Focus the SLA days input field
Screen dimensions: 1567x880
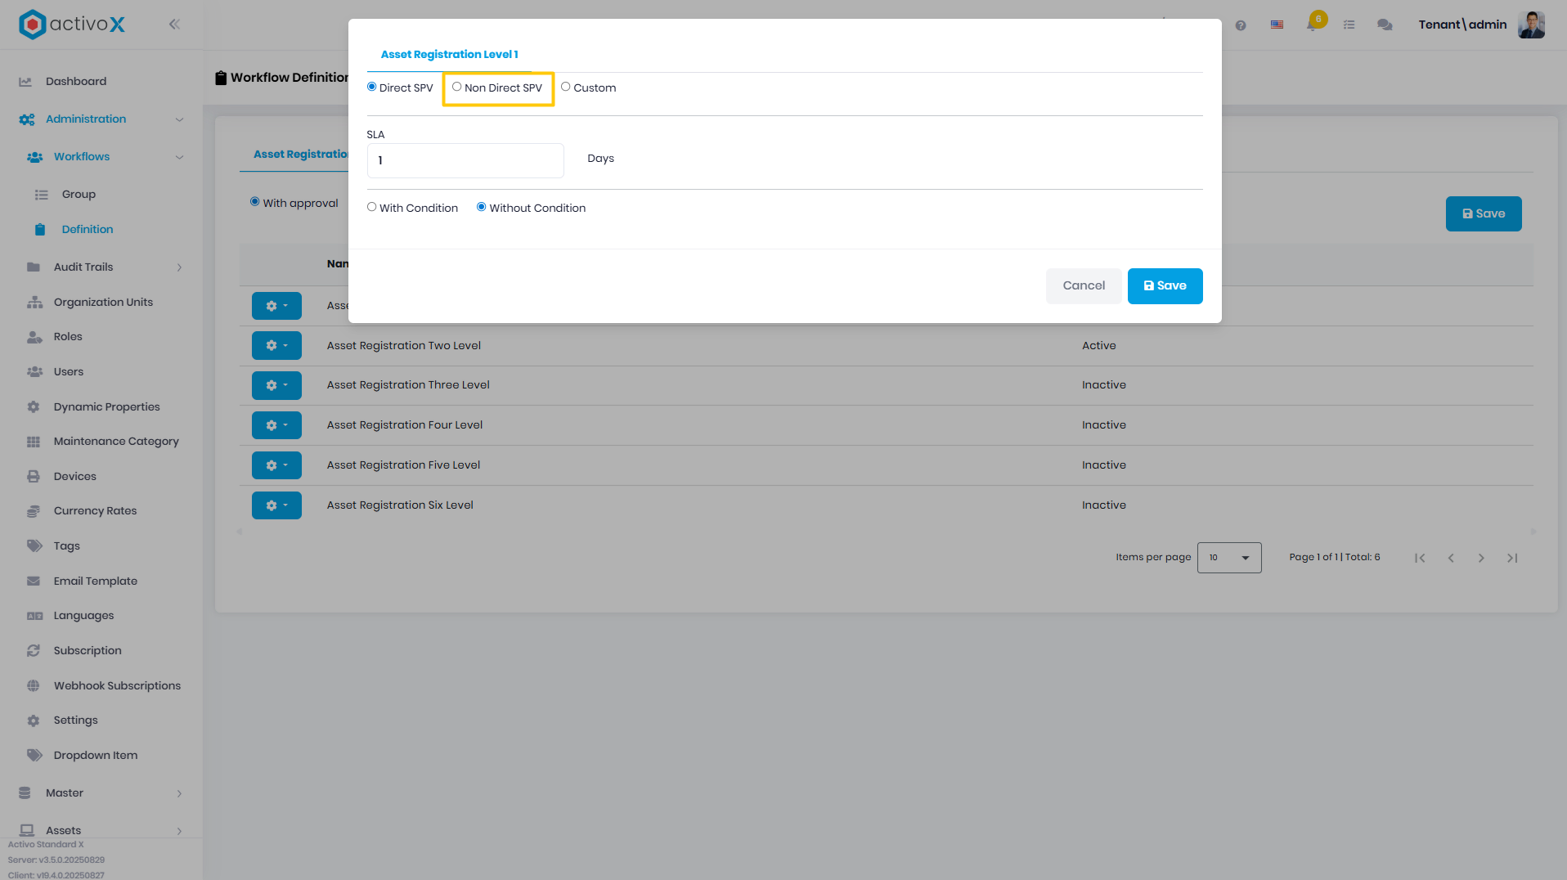pyautogui.click(x=465, y=160)
